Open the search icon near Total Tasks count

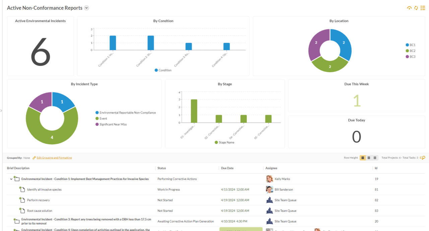[x=423, y=158]
